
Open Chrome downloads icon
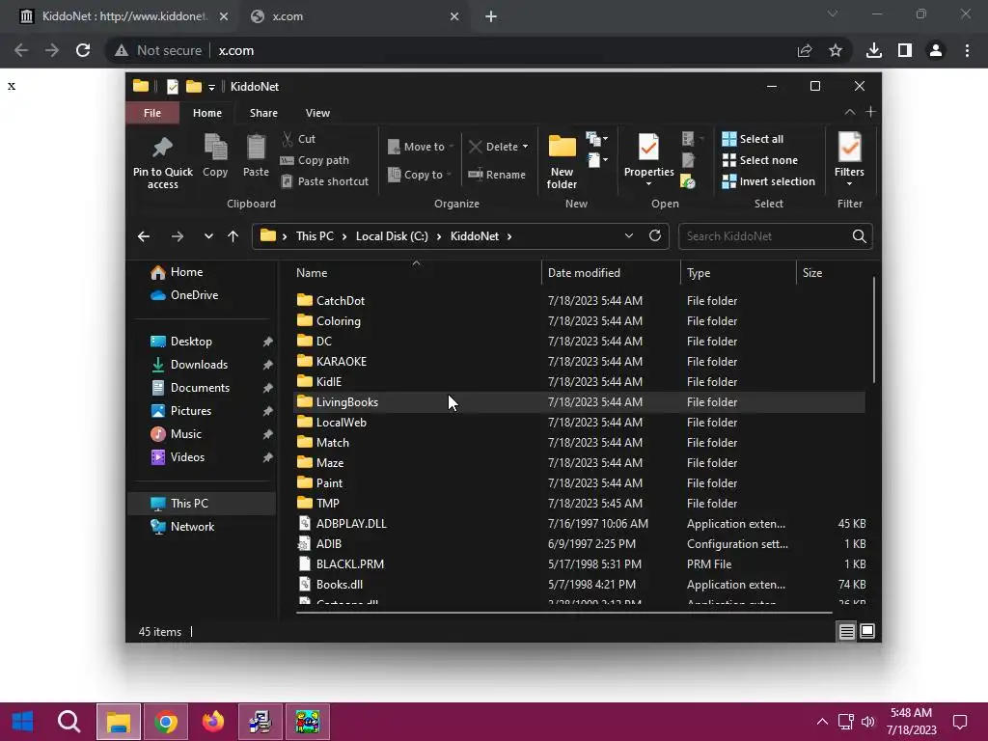coord(873,50)
